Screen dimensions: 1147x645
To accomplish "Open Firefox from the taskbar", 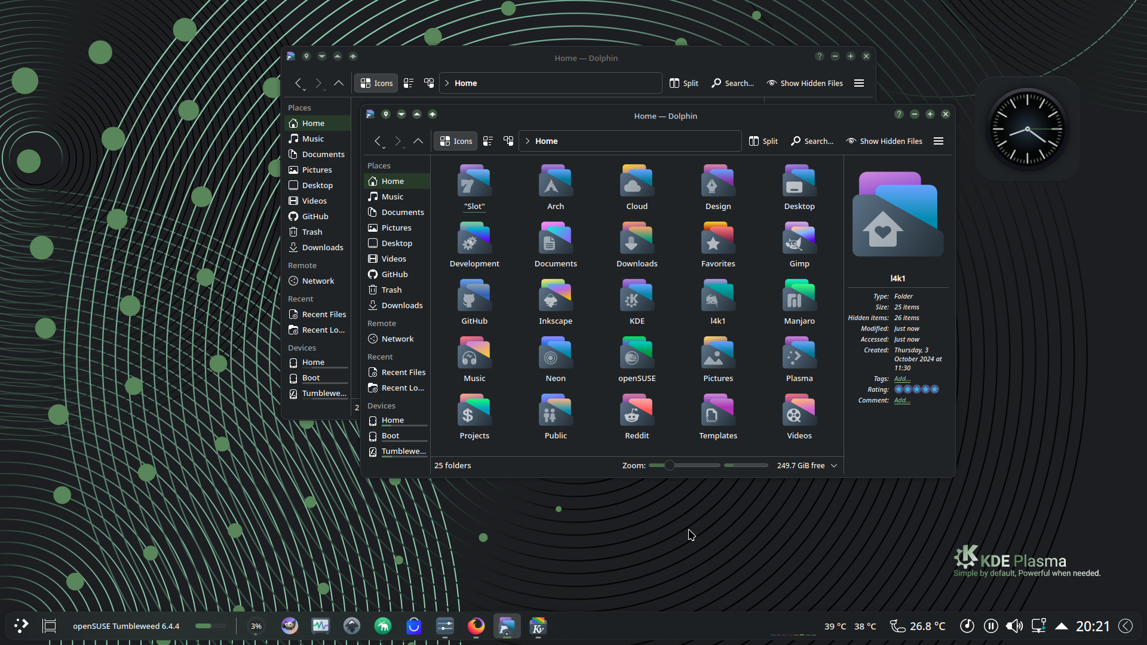I will point(476,626).
